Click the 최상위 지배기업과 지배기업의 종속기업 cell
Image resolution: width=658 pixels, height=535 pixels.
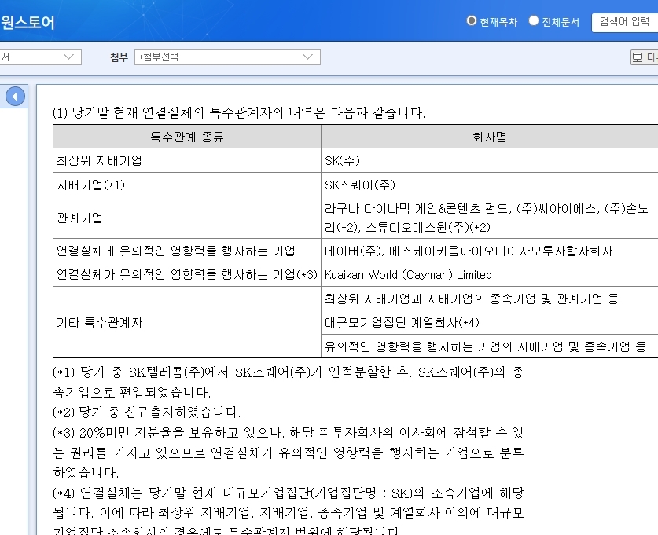click(x=489, y=299)
